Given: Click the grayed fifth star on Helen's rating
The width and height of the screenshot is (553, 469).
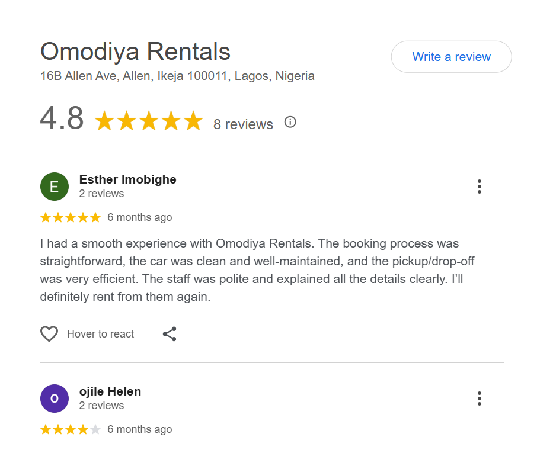Looking at the screenshot, I should coord(95,429).
